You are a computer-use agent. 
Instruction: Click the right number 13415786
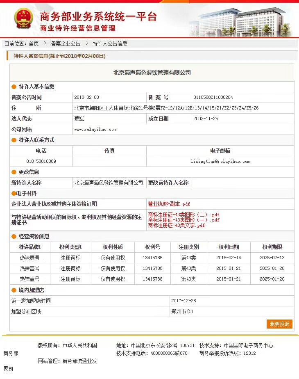point(152,268)
